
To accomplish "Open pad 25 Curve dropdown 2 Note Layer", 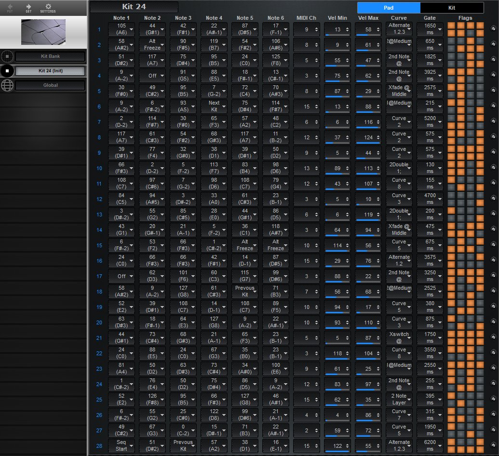I will [399, 399].
